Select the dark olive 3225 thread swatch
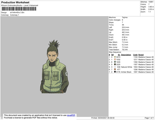This screenshot has width=155, height=120. [115, 64]
